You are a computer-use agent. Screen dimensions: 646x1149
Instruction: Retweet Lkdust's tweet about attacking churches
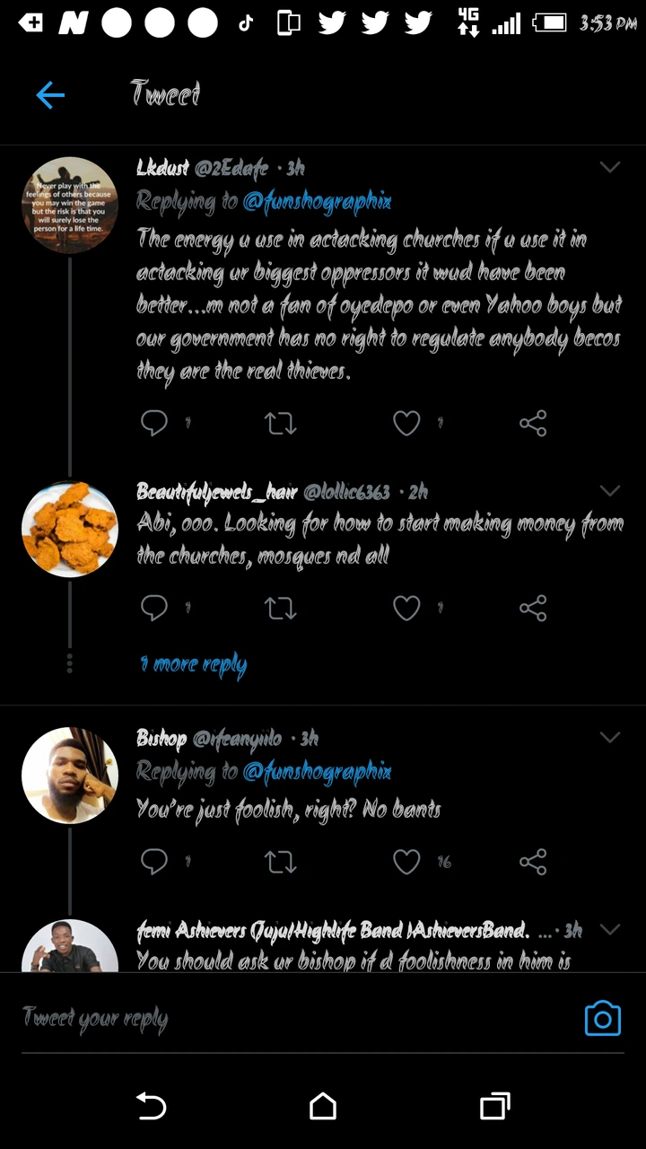281,423
